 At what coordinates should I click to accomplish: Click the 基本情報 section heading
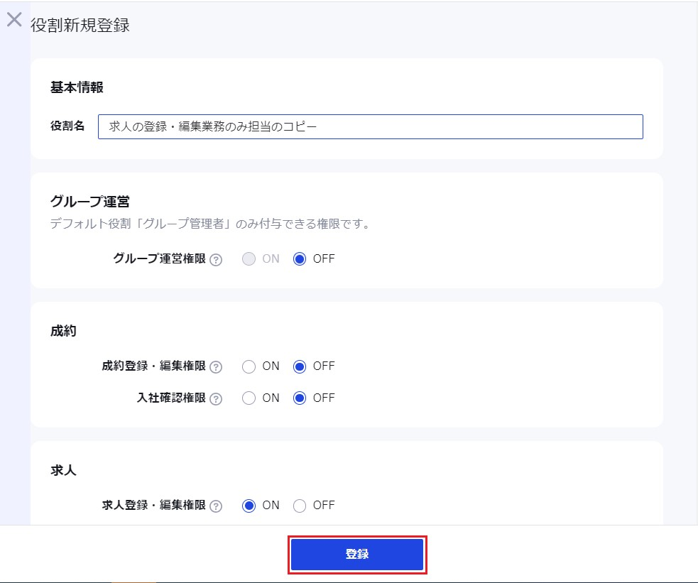[77, 87]
